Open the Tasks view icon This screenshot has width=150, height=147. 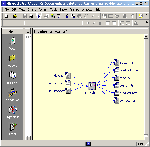pos(12,127)
